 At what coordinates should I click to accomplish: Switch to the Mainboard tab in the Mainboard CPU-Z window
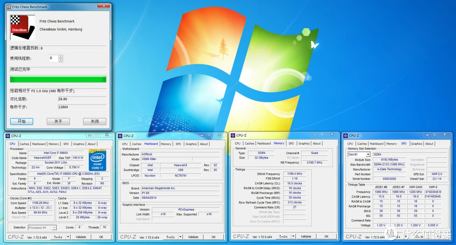coord(151,144)
